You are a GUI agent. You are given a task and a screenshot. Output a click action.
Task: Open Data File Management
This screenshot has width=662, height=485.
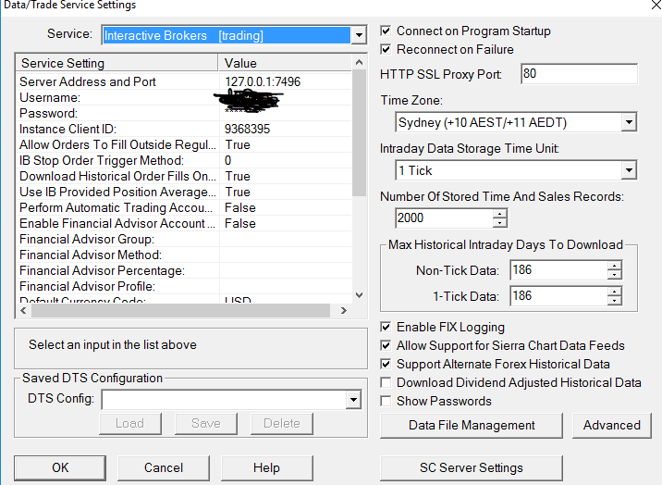(472, 425)
